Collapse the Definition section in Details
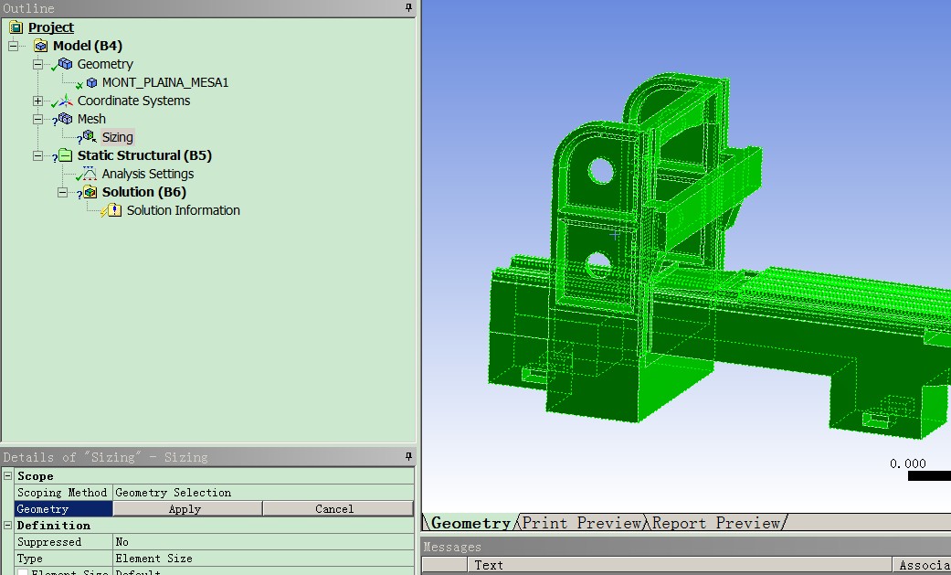 tap(8, 526)
